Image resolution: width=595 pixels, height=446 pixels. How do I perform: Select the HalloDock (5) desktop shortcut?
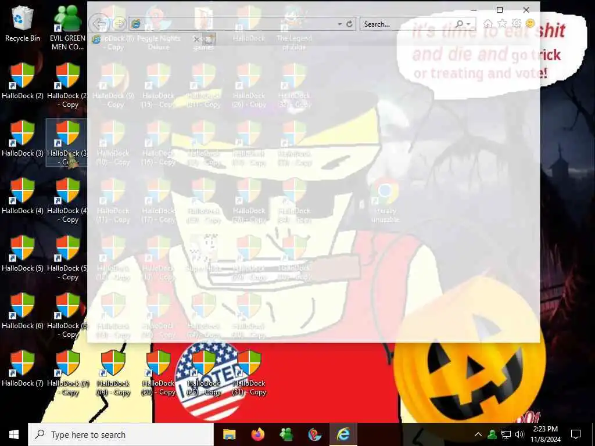tap(23, 254)
